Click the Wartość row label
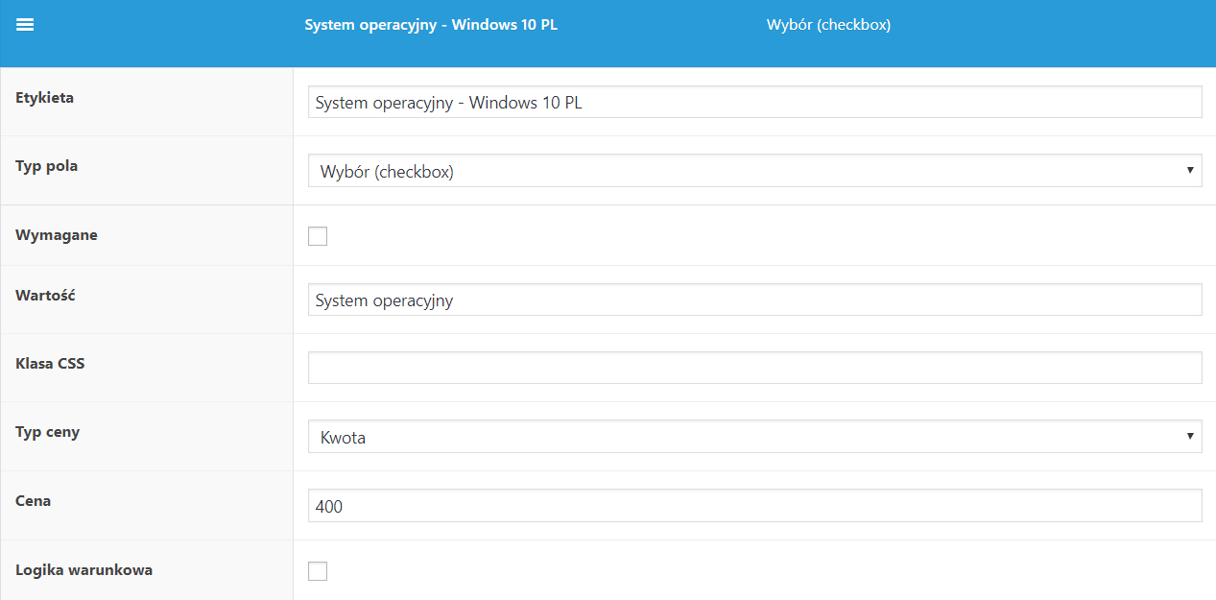The height and width of the screenshot is (600, 1216). click(x=45, y=295)
